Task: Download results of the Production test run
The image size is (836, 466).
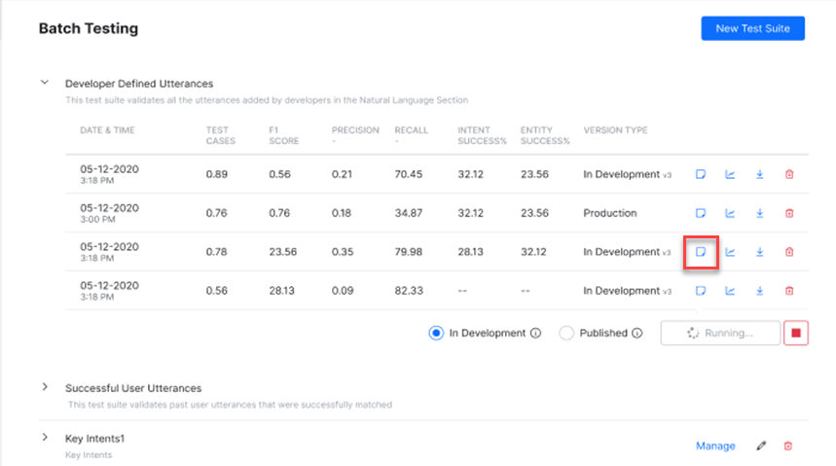Action: click(x=759, y=213)
